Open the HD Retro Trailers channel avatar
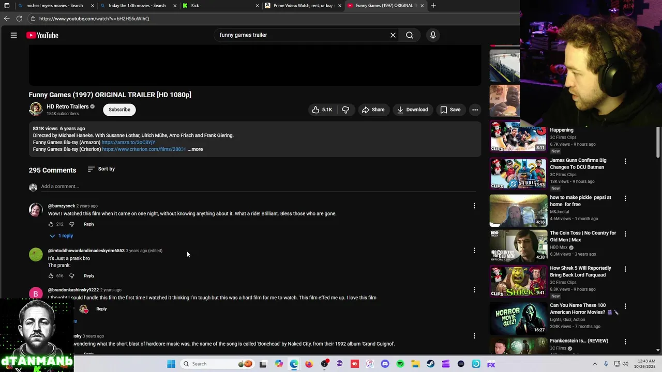Image resolution: width=662 pixels, height=372 pixels. (36, 109)
